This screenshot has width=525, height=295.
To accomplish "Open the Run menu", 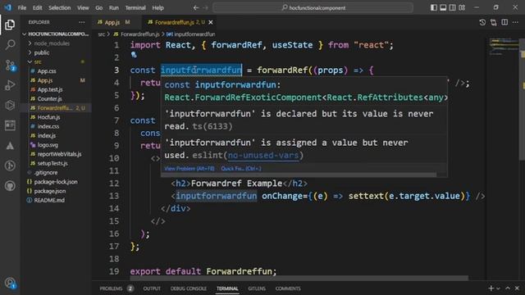I will (x=114, y=7).
